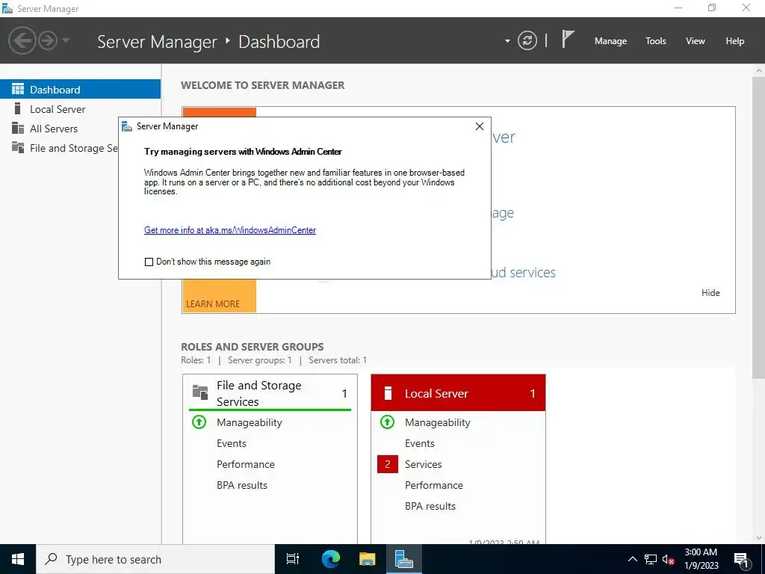Open Events under File and Storage Services

point(232,443)
